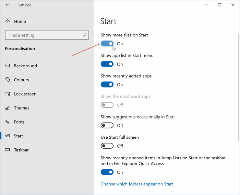Click the Background picture icon
This screenshot has height=195, width=240.
pos(7,66)
